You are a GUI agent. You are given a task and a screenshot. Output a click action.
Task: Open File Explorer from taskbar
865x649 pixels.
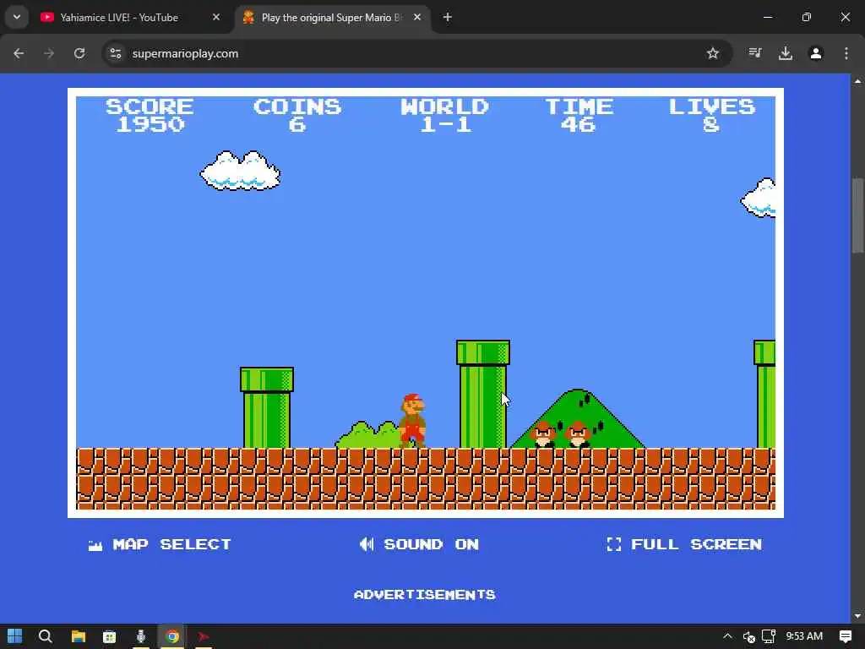pyautogui.click(x=78, y=636)
